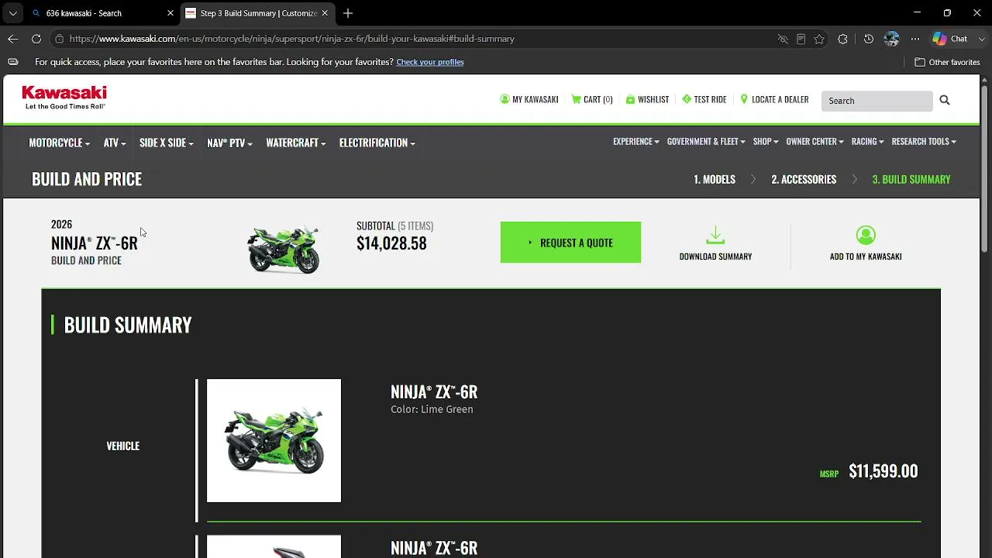Click the BUILD SUMMARY heading
Viewport: 992px width, 558px height.
pyautogui.click(x=128, y=325)
